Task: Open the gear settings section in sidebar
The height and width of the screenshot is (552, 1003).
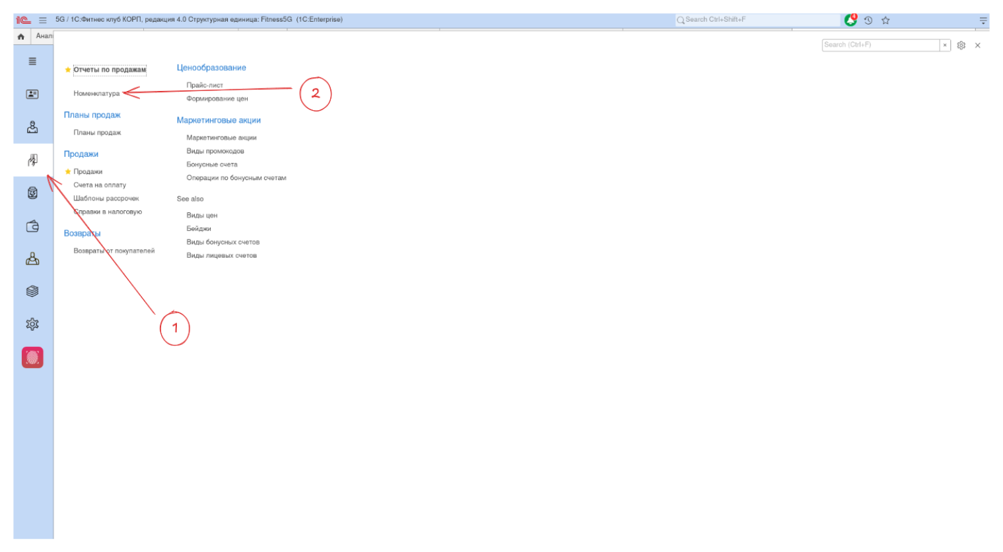Action: [x=32, y=324]
